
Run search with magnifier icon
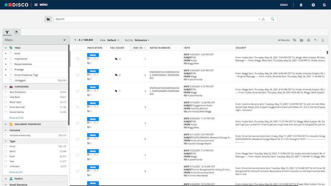click(x=272, y=19)
